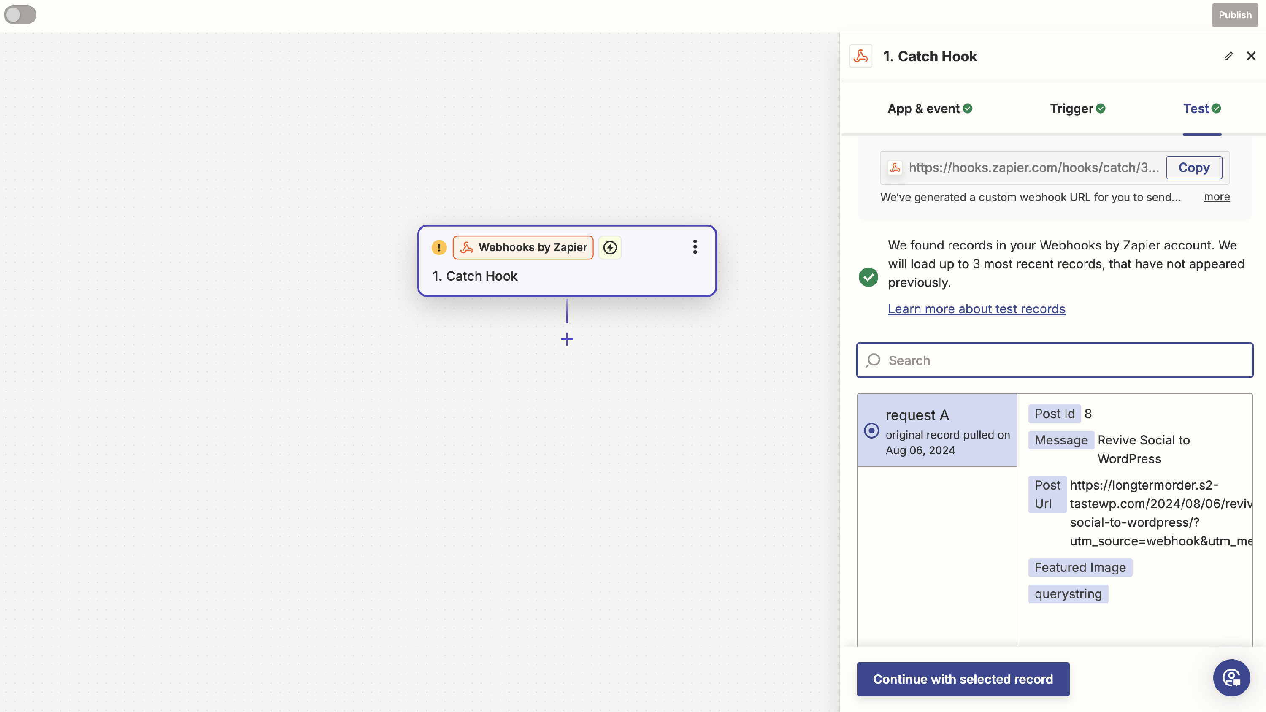Expand description with the more link
This screenshot has height=712, width=1266.
1216,197
